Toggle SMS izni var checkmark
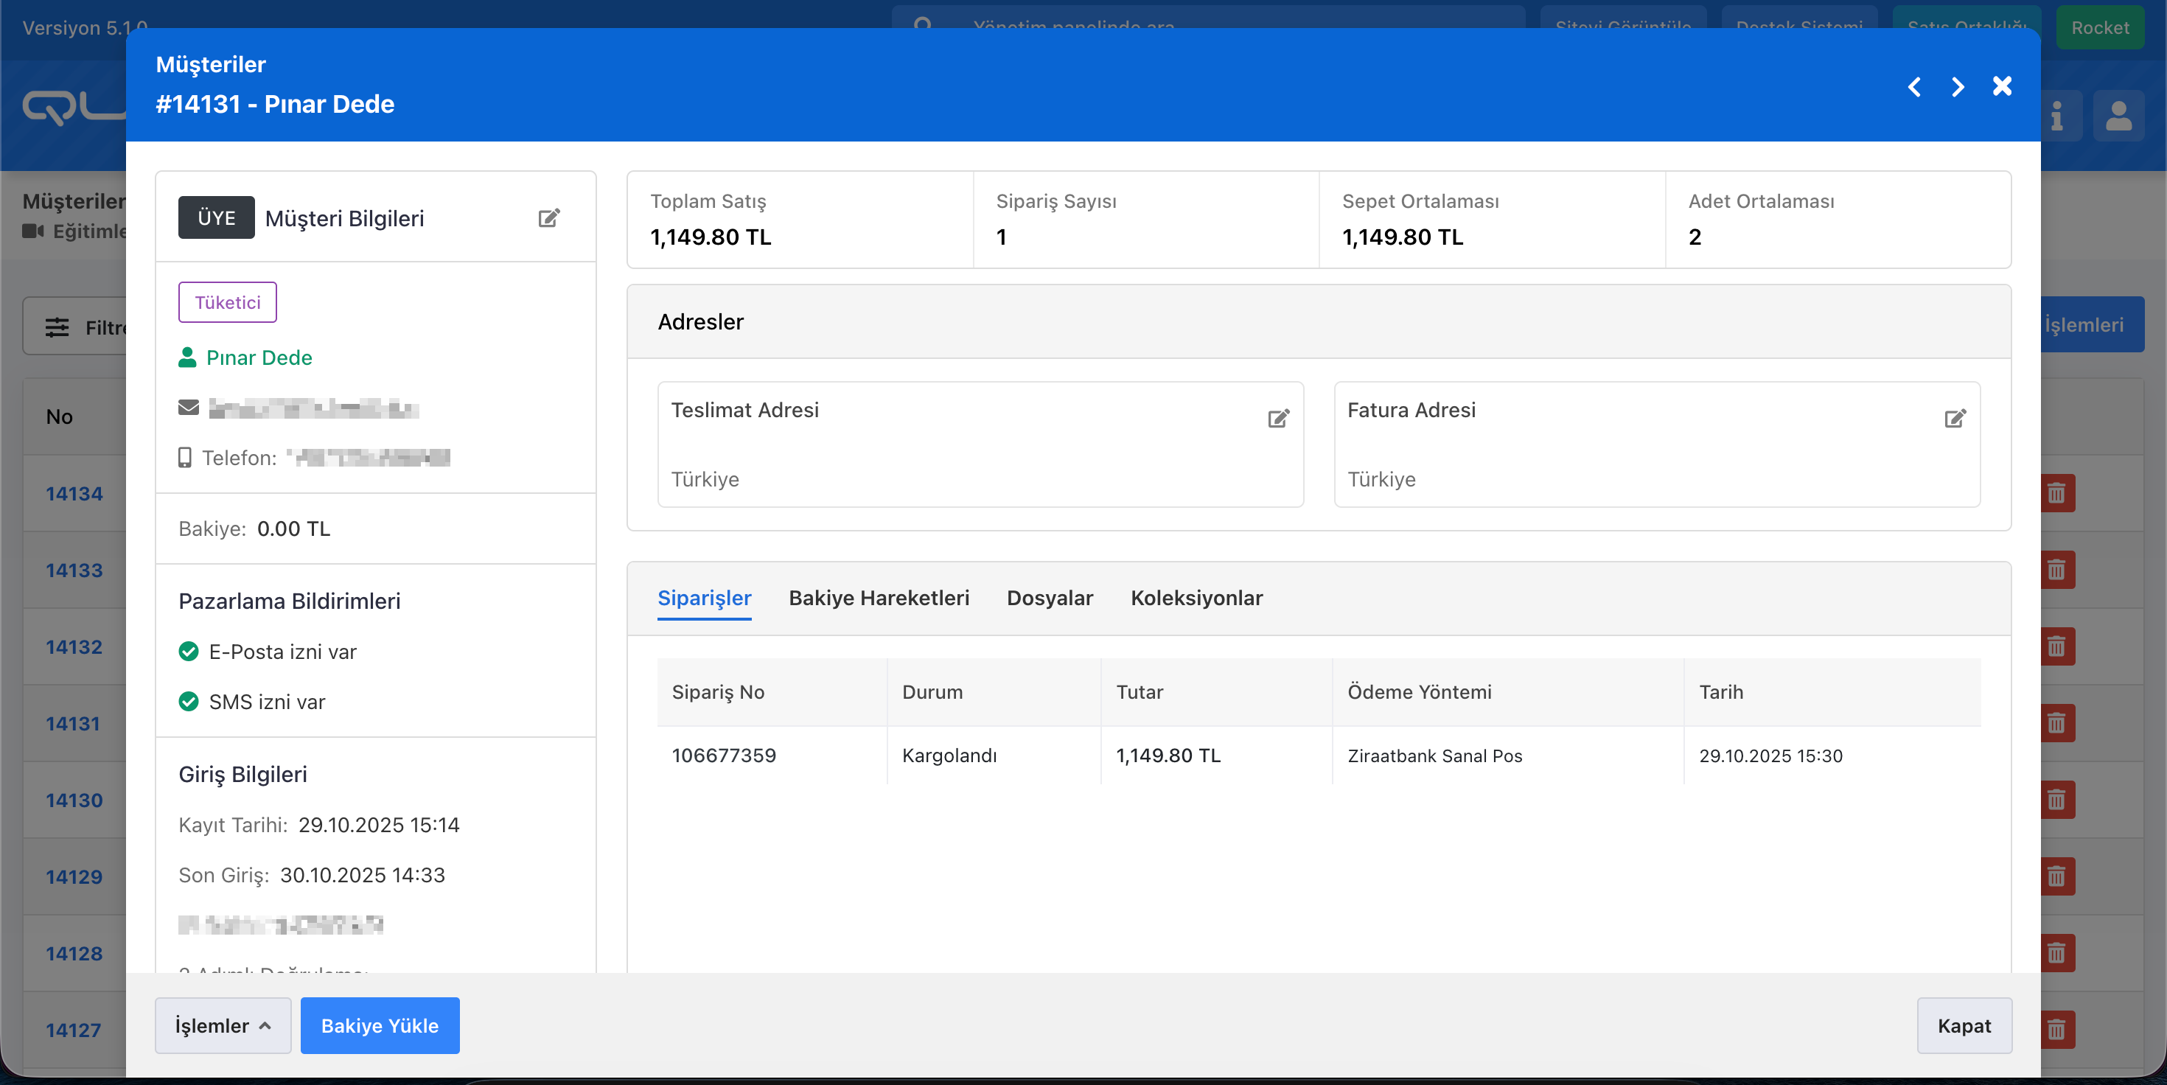The image size is (2167, 1085). click(189, 702)
